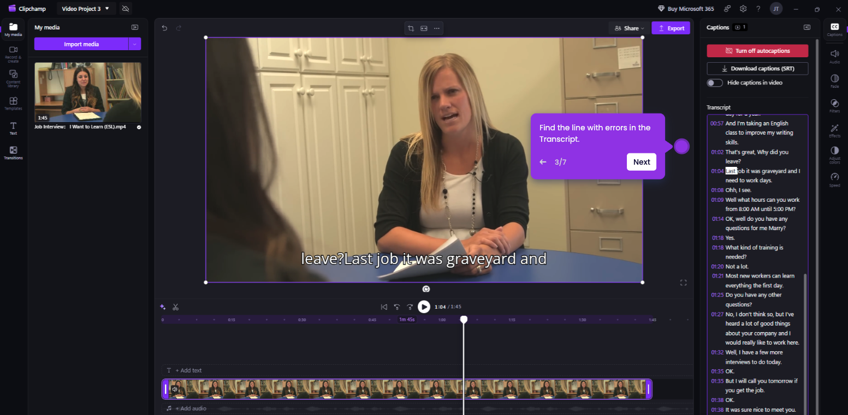The width and height of the screenshot is (848, 415).
Task: Open the Transitions sidebar tab
Action: pos(13,153)
